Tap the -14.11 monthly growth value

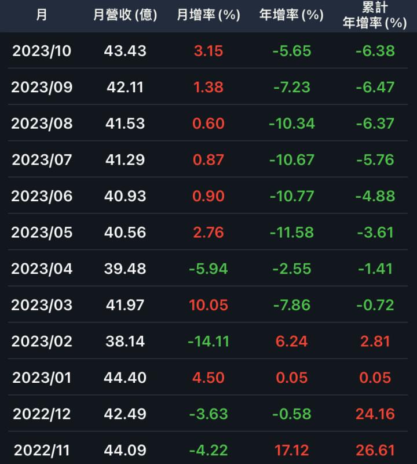pyautogui.click(x=209, y=341)
